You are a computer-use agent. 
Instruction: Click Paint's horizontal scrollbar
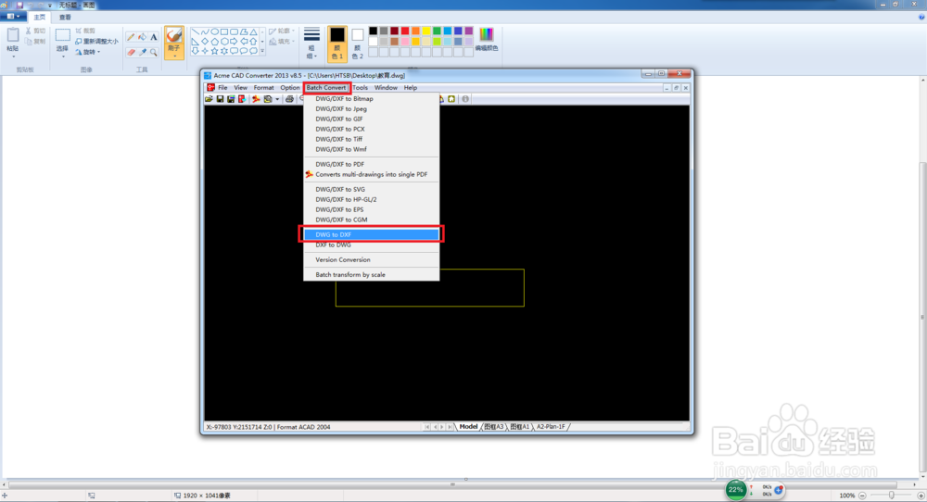(x=453, y=484)
